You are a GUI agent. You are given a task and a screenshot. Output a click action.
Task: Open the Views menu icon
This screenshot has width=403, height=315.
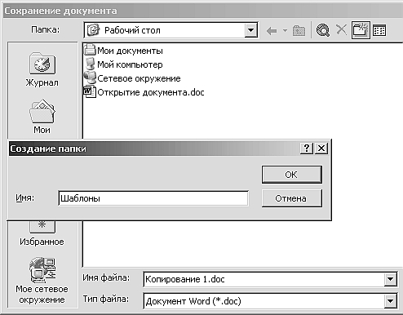click(379, 30)
